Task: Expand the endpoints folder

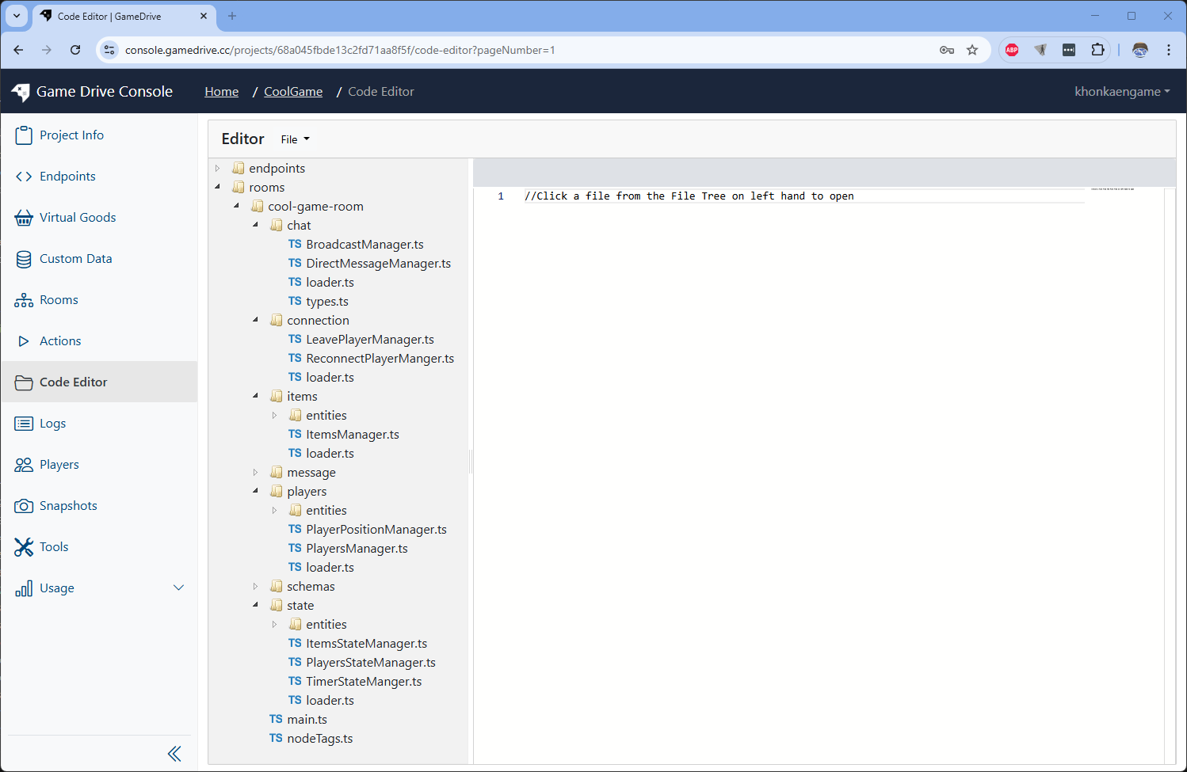Action: (x=218, y=169)
